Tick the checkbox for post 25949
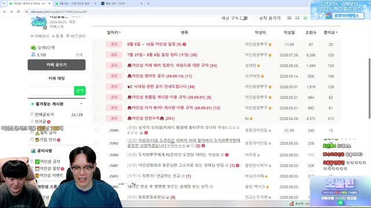The image size is (371, 208). (97, 130)
